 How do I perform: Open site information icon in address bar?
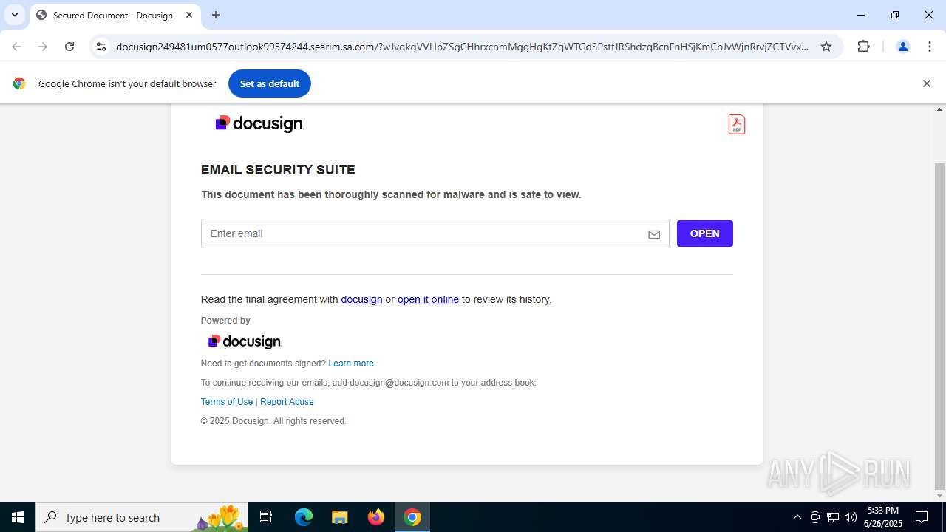pyautogui.click(x=101, y=47)
